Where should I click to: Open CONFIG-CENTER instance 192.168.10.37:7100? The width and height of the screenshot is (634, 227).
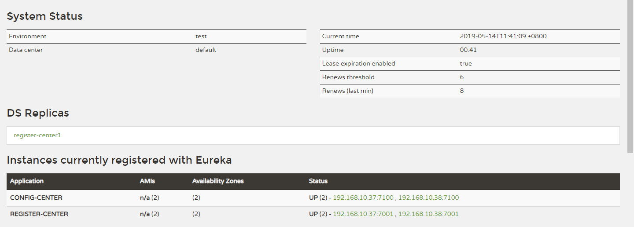[x=363, y=198]
